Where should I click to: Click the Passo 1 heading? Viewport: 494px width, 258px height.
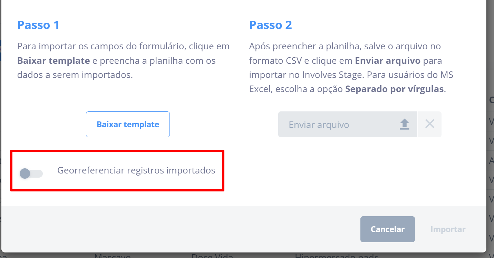38,25
